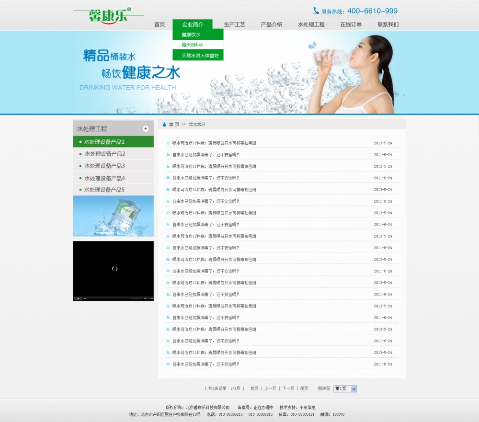Screen dimensions: 479x422
Task: Open the 联系我们 navigation item
Action: tap(388, 23)
